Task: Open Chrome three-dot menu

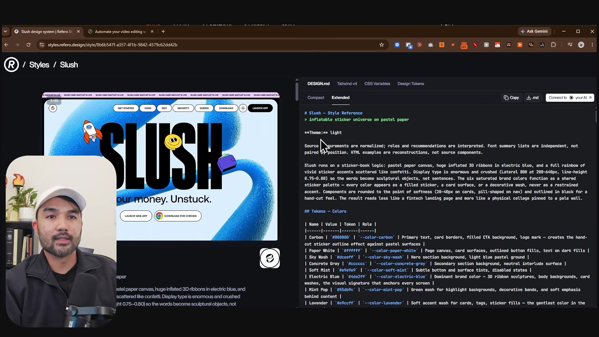Action: pyautogui.click(x=592, y=45)
